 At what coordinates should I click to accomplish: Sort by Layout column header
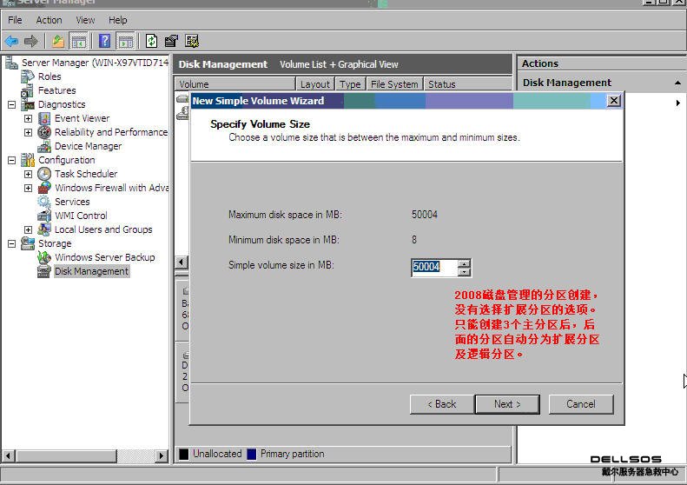pyautogui.click(x=315, y=84)
